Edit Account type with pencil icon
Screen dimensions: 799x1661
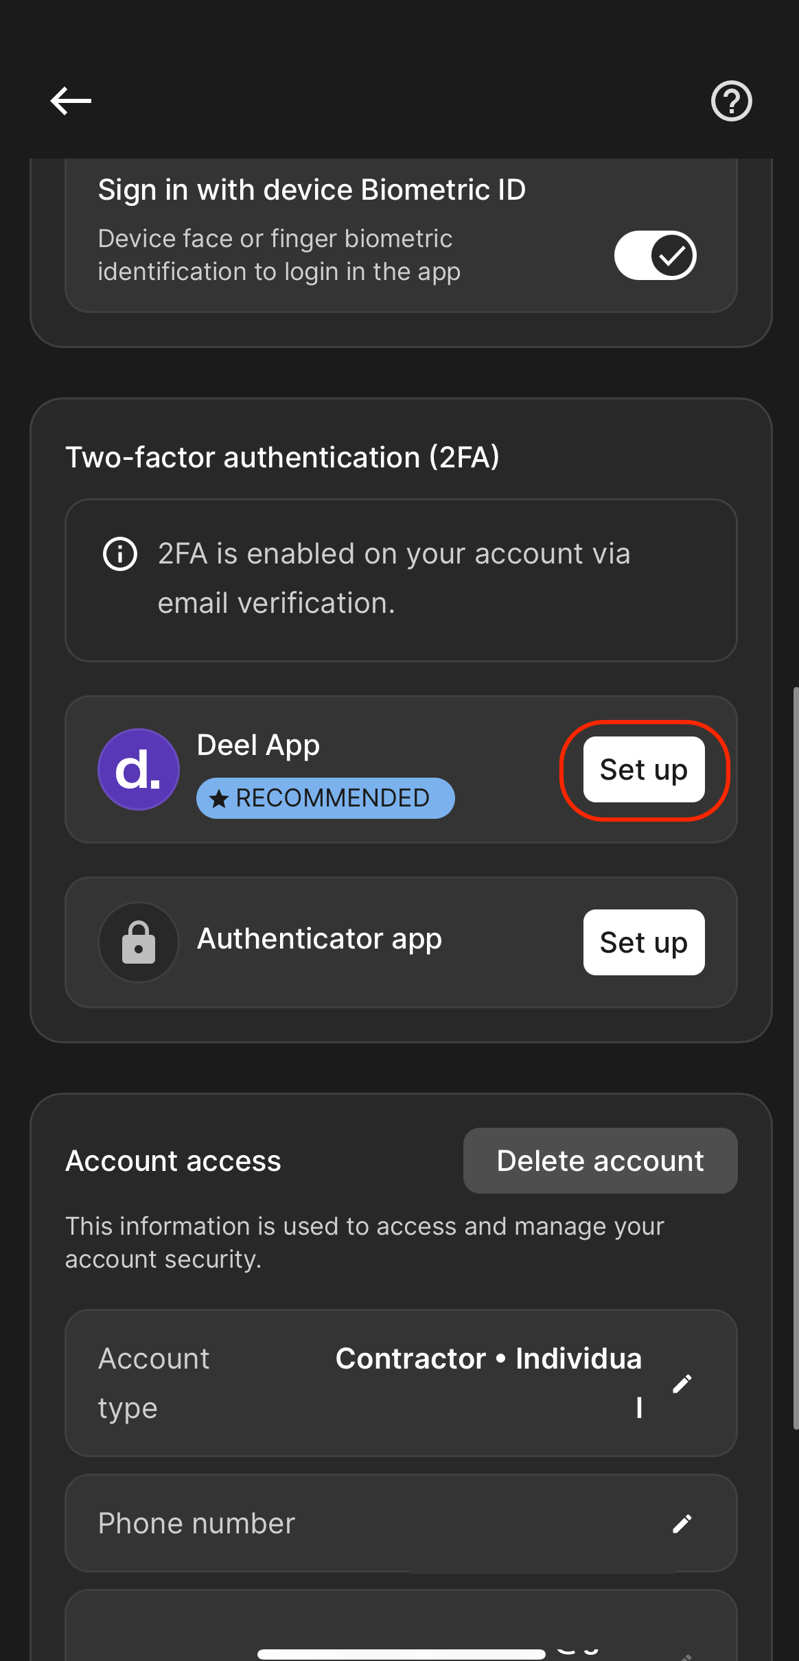[x=682, y=1383]
